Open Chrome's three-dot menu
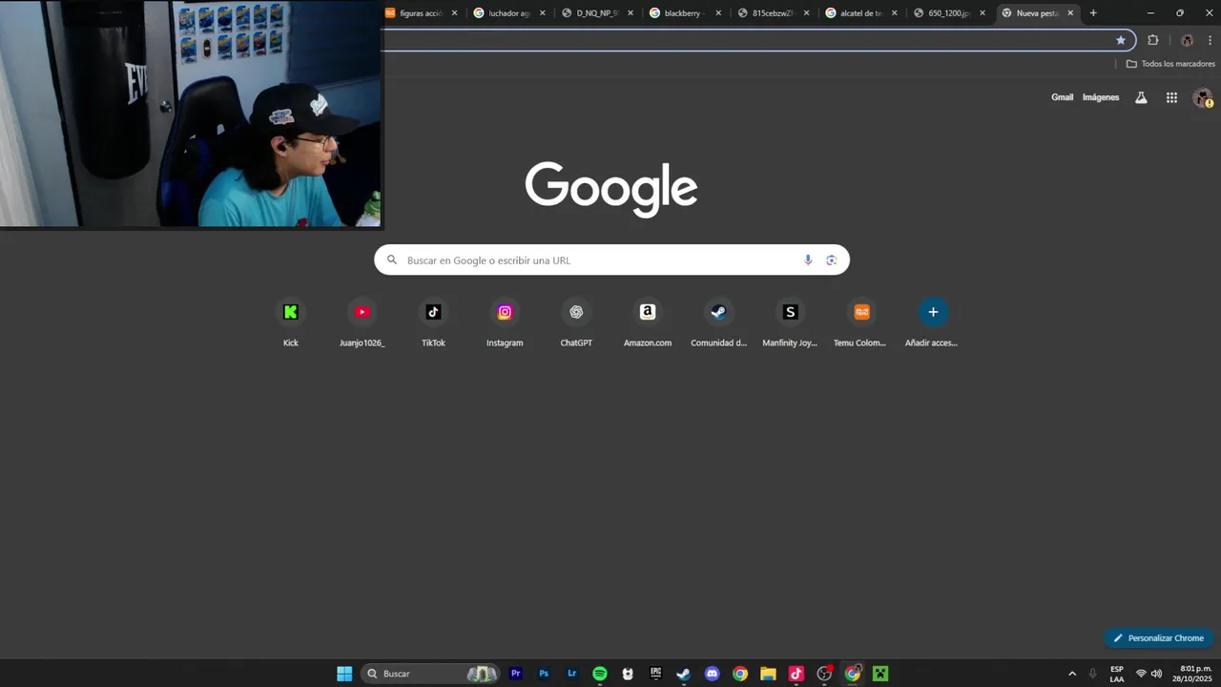Image resolution: width=1221 pixels, height=687 pixels. pyautogui.click(x=1210, y=40)
